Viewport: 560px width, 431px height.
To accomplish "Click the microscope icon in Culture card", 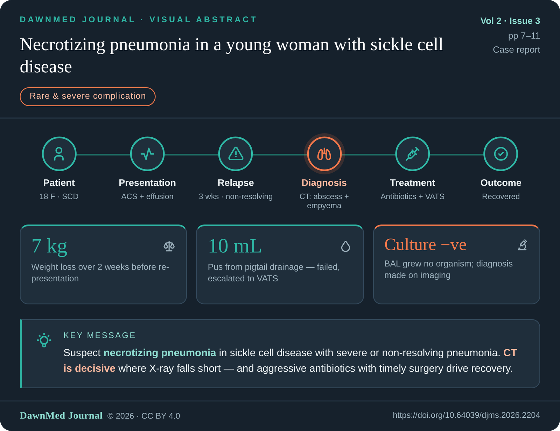I will 522,245.
